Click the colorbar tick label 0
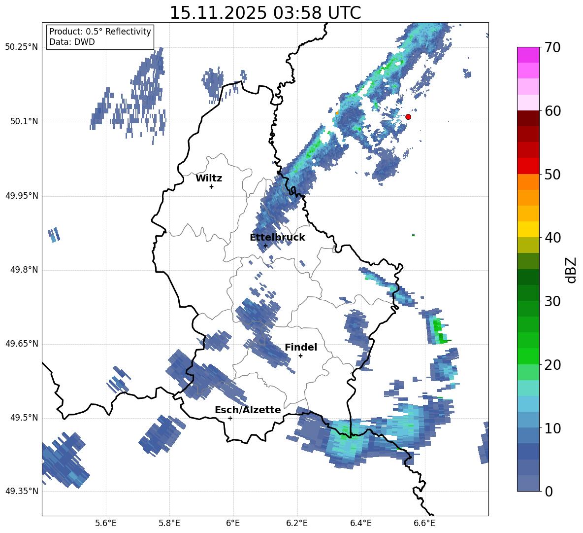Image resolution: width=583 pixels, height=533 pixels. (549, 491)
